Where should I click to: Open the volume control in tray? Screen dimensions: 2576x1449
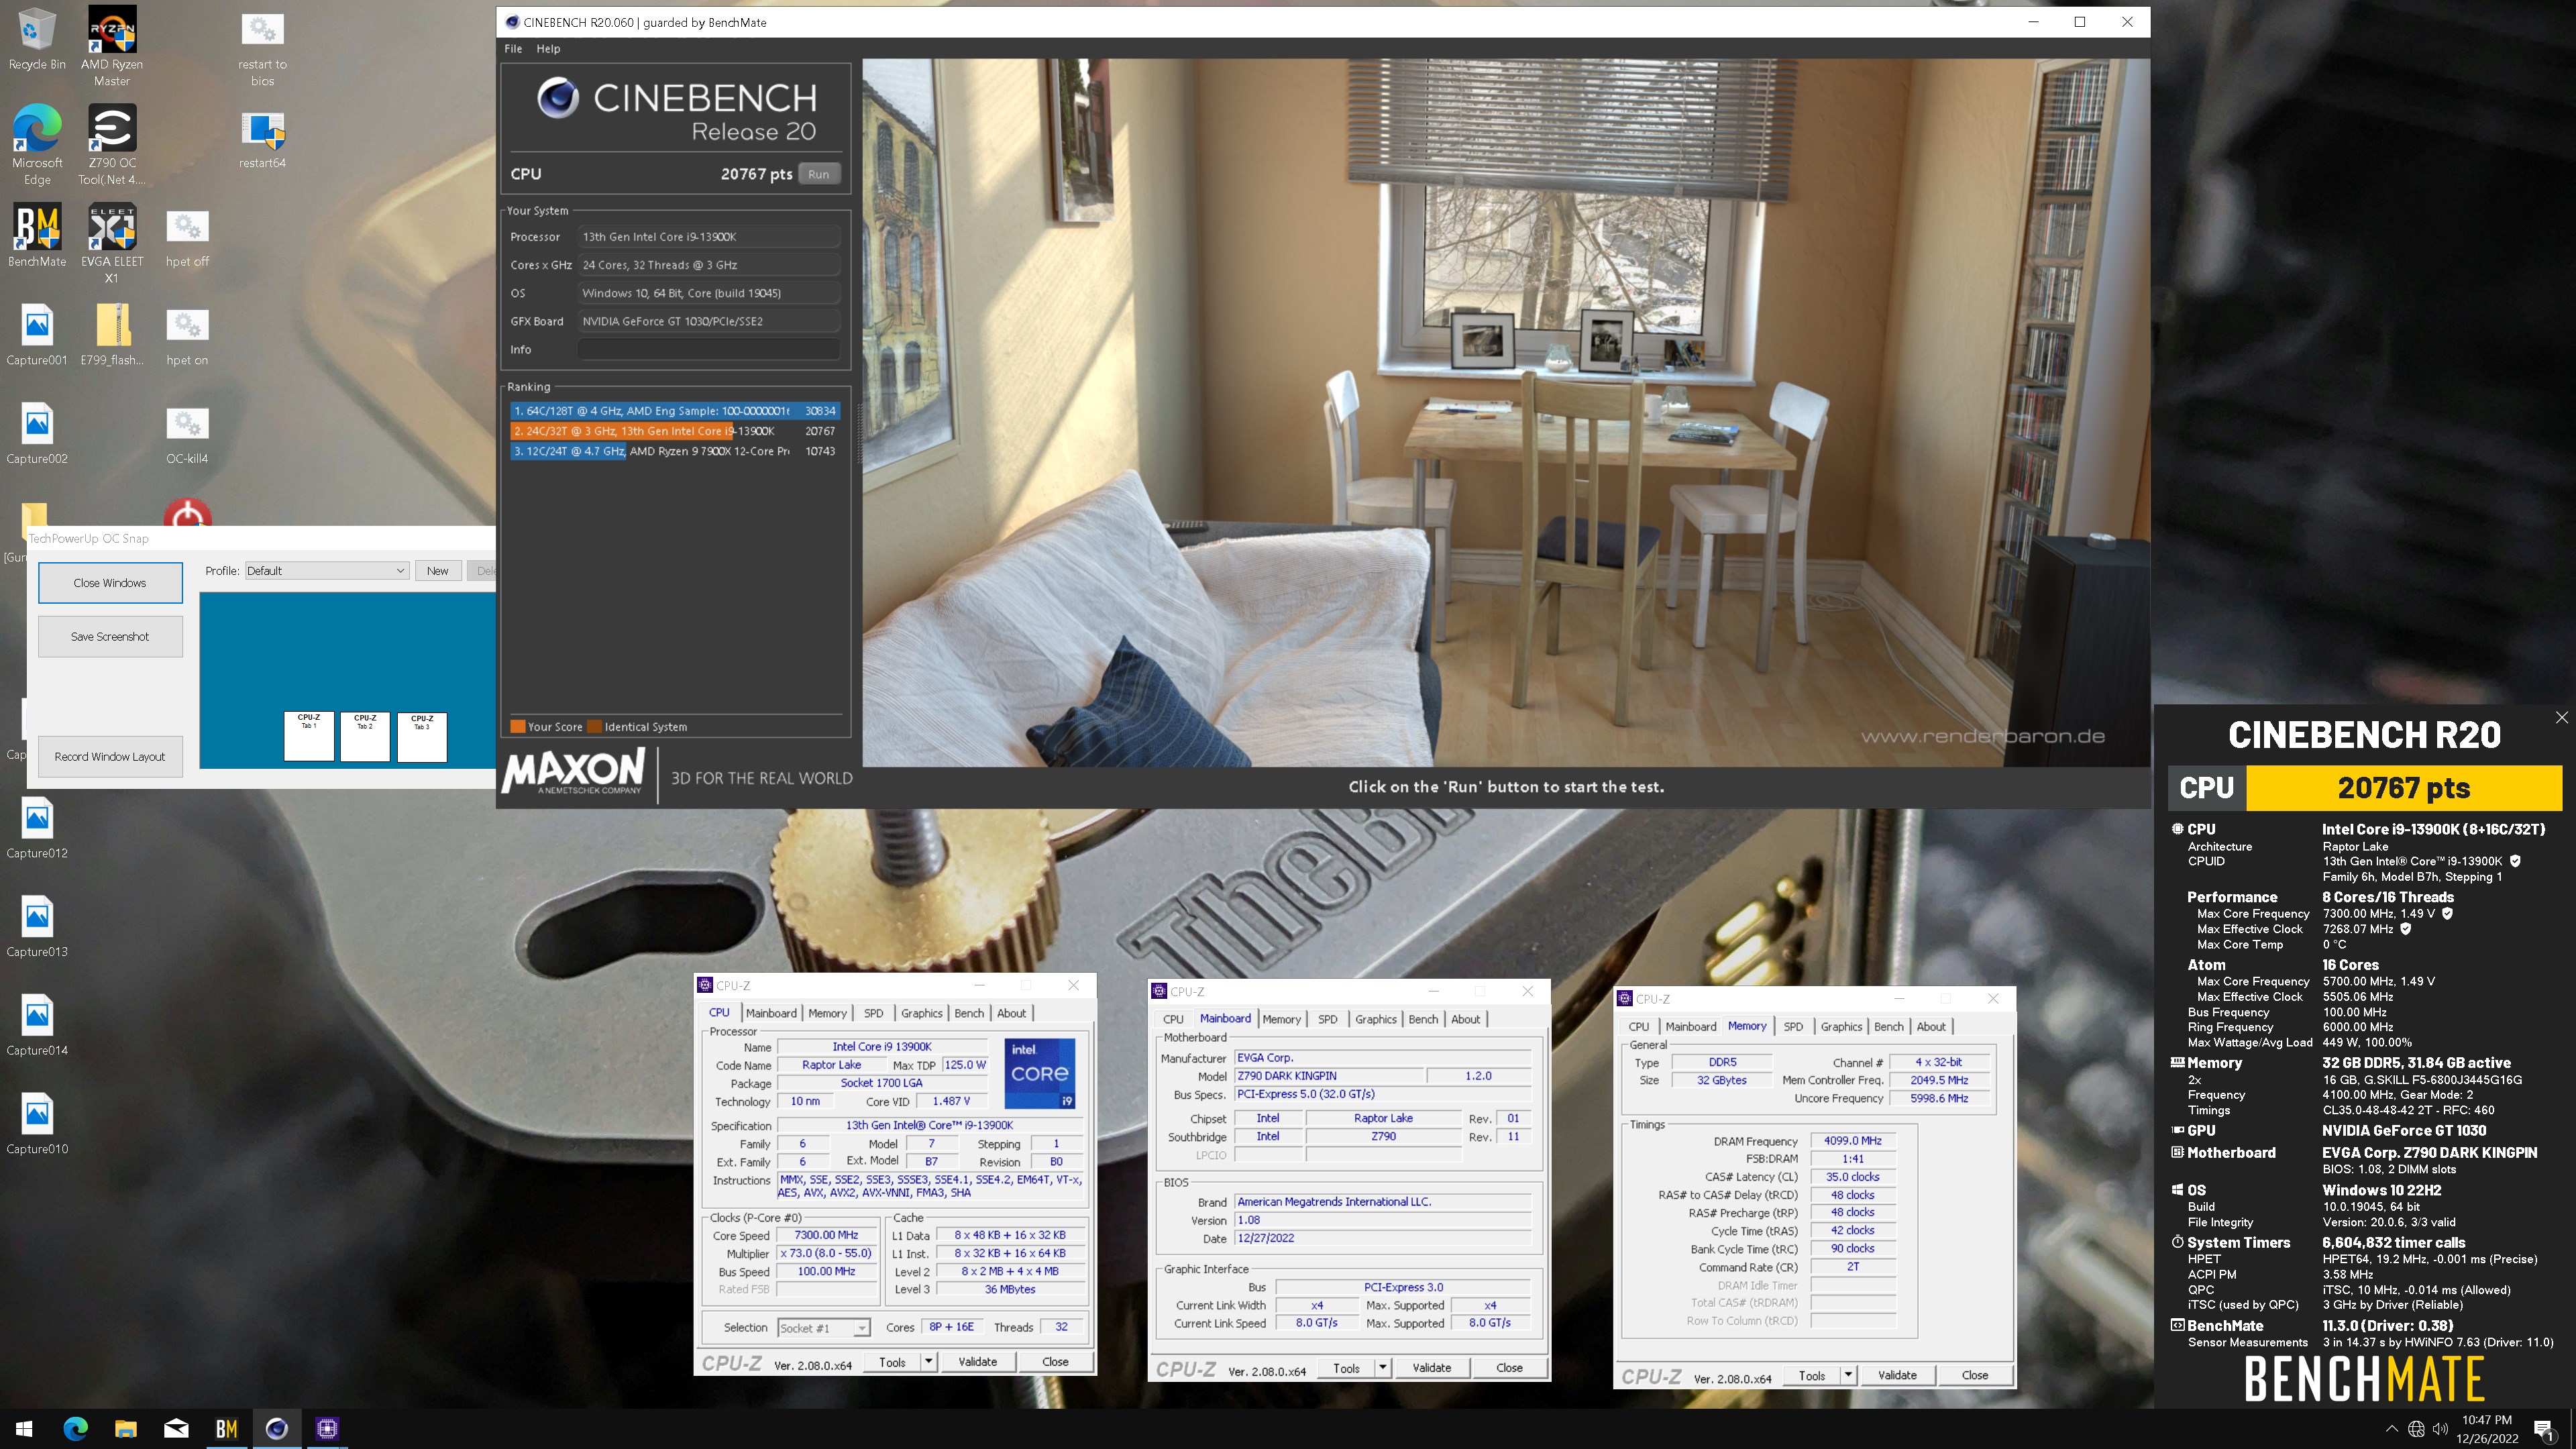pos(2441,1429)
